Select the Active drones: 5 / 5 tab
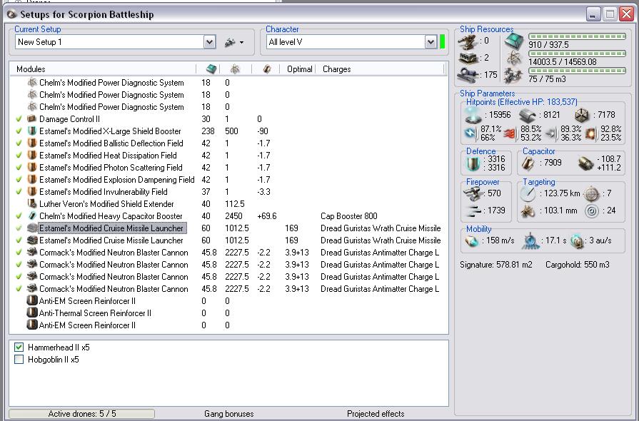 81,414
